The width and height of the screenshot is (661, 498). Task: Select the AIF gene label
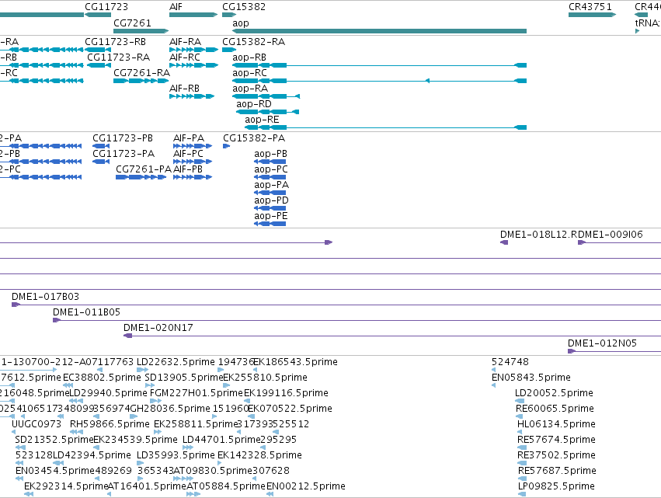176,7
